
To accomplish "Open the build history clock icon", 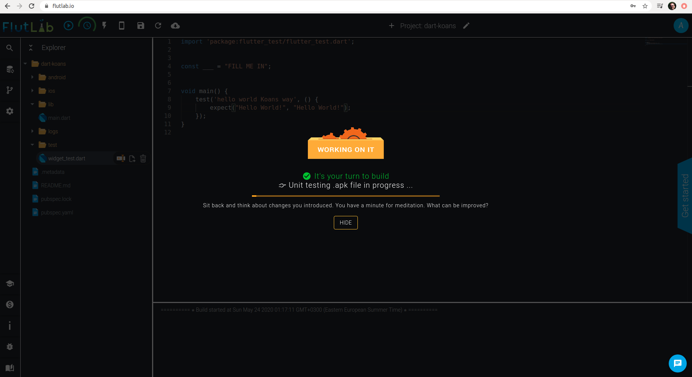I will point(87,26).
